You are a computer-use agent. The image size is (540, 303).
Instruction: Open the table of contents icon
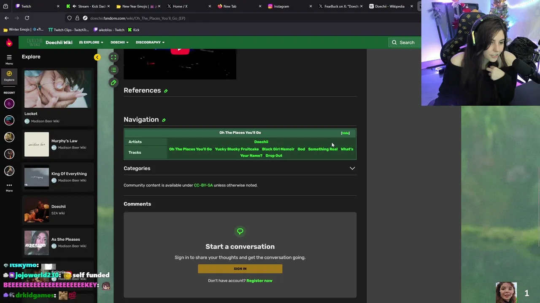113,70
